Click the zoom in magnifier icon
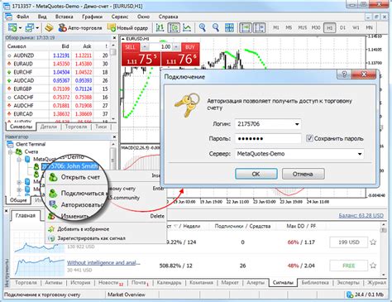The image size is (392, 302). (x=203, y=27)
